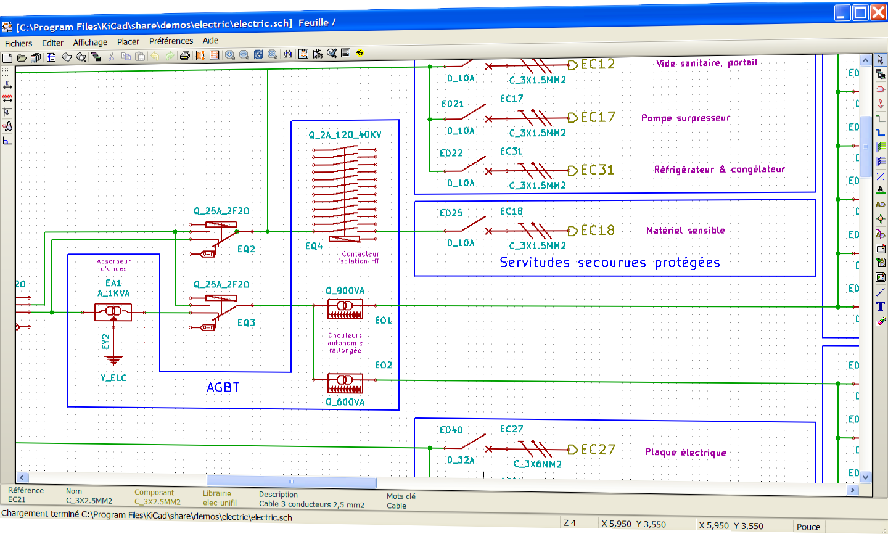Open hierarchy navigator in top toolbar

(x=96, y=57)
